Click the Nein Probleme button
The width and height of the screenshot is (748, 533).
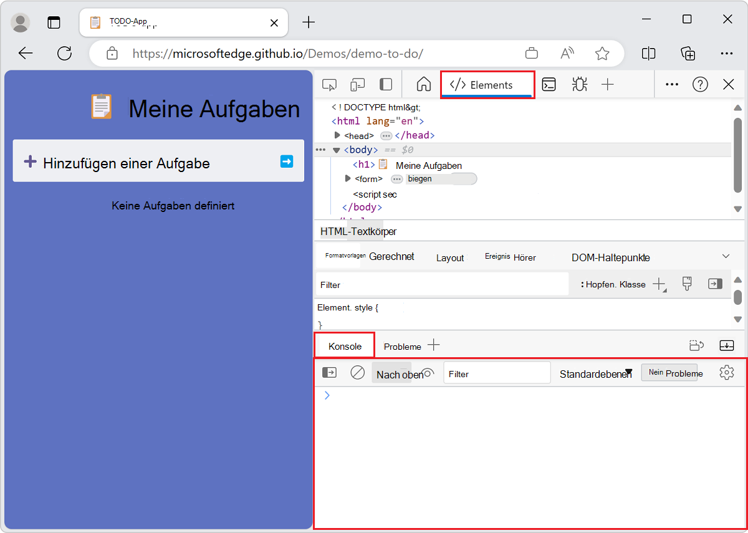click(x=671, y=372)
